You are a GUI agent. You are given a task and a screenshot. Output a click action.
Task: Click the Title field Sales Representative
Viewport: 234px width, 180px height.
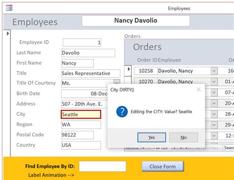91,73
